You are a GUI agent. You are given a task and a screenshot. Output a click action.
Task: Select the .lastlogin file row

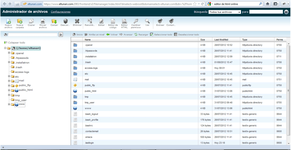[179, 143]
